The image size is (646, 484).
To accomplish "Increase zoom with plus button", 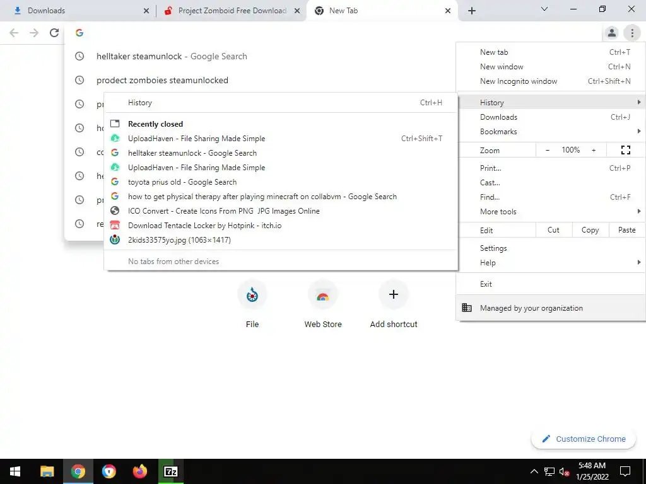I will [594, 150].
